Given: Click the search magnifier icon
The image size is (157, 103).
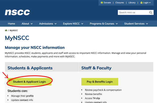Looking at the screenshot, I should (x=151, y=13).
